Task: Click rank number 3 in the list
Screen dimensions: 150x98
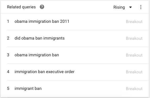Action: (x=8, y=55)
